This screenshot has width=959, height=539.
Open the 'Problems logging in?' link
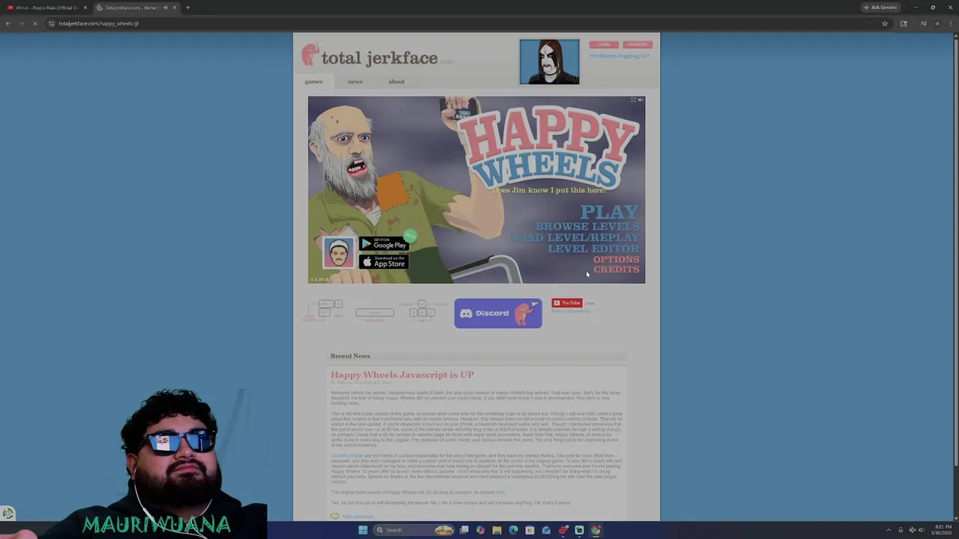tap(619, 55)
